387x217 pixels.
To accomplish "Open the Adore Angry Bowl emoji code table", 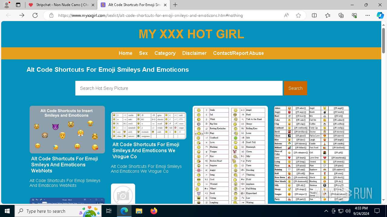I will [311, 153].
